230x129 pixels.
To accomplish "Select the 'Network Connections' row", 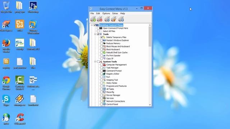I will click(115, 101).
